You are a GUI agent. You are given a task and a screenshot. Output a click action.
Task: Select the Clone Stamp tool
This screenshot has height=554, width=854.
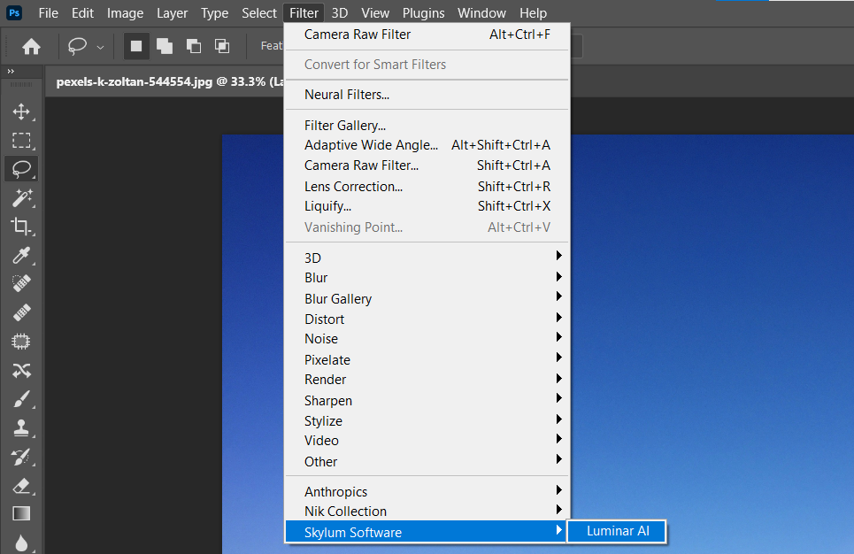point(21,428)
